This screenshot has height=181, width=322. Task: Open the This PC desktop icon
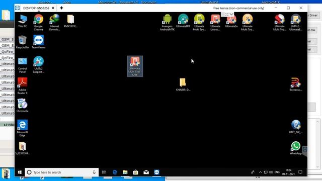pos(22,21)
